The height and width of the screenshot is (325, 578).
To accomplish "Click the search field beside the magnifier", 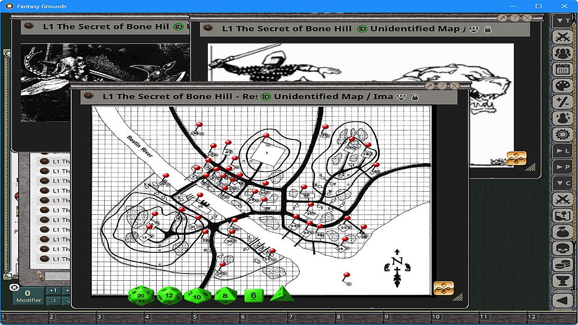I will click(x=57, y=276).
